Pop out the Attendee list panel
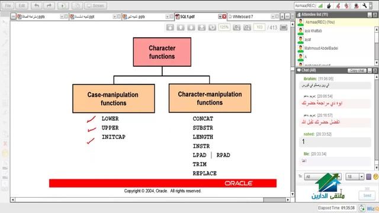The width and height of the screenshot is (379, 213). click(375, 15)
